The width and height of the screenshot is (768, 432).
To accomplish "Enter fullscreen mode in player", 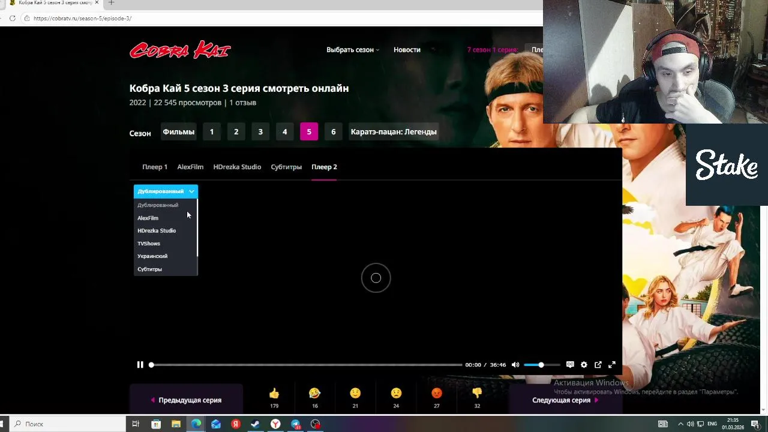I will (612, 365).
